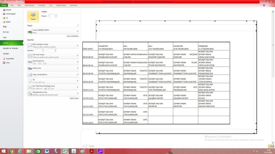Image resolution: width=275 pixels, height=154 pixels.
Task: Launch Google Chrome from the taskbar
Action: click(x=11, y=151)
